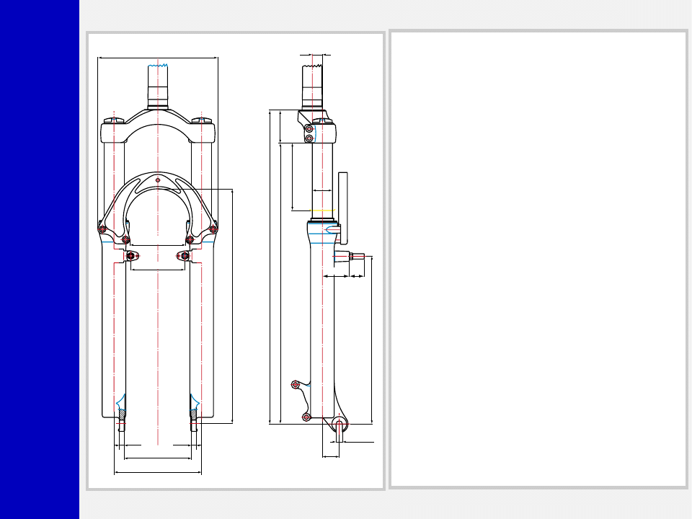Click the inner left arch bolt in front view

point(125,239)
